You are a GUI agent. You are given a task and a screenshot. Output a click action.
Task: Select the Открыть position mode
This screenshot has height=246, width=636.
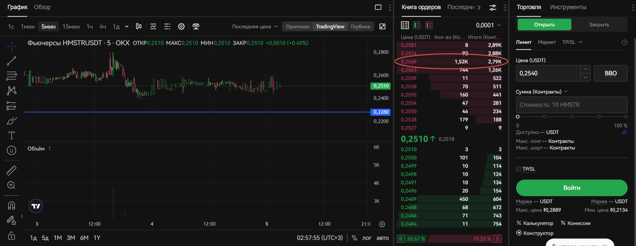click(x=544, y=25)
